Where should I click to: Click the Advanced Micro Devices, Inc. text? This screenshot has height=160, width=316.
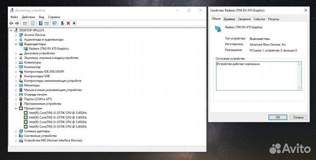coord(268,44)
